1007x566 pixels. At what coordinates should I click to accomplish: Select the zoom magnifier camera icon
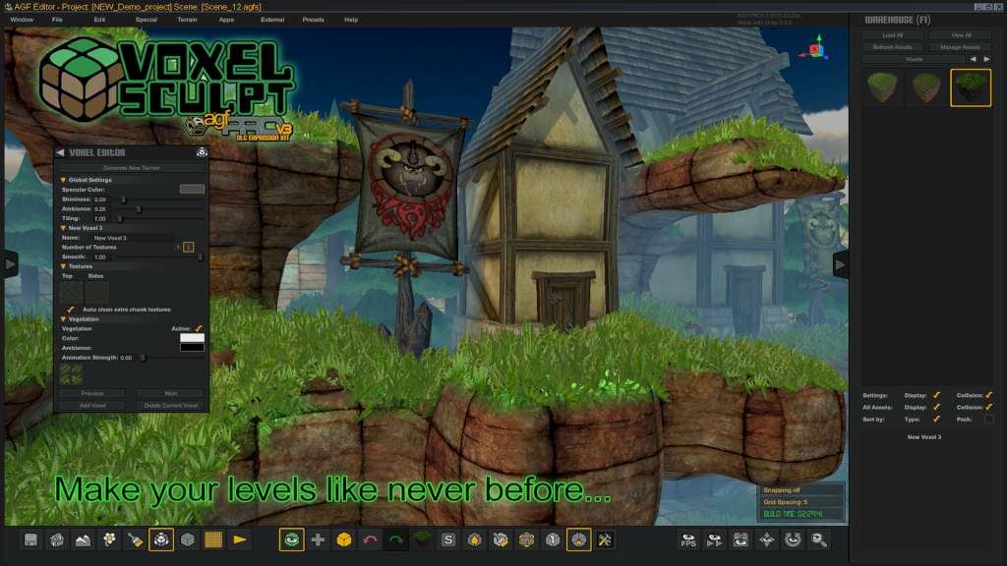(819, 539)
